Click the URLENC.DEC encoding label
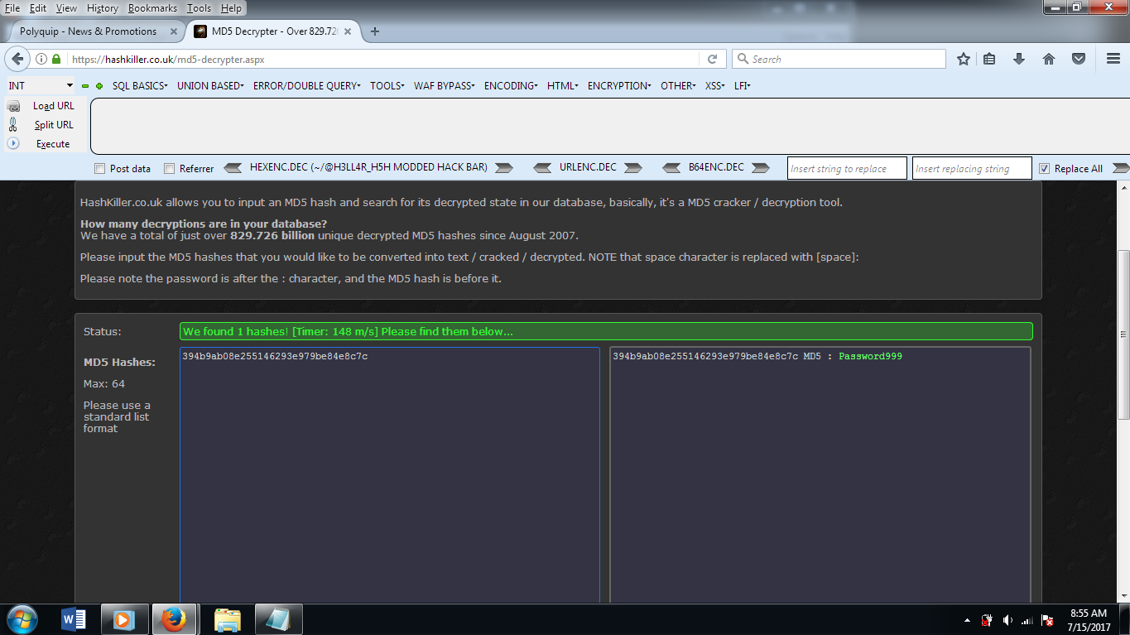 point(589,167)
